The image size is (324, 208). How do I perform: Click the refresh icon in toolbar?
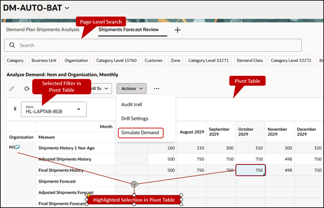(x=27, y=88)
